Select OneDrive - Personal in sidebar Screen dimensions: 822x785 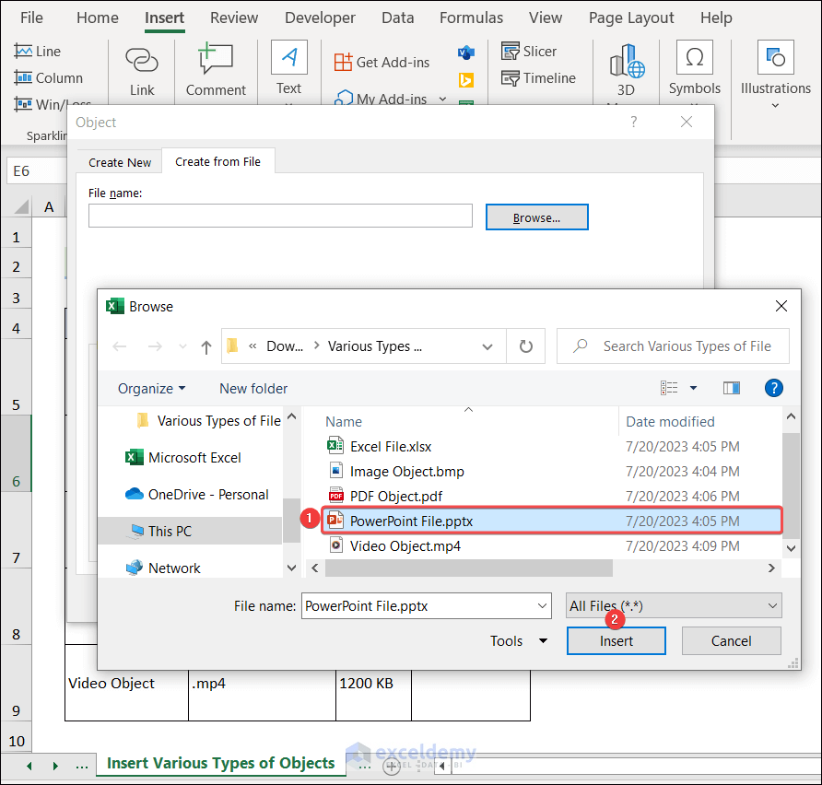[197, 494]
